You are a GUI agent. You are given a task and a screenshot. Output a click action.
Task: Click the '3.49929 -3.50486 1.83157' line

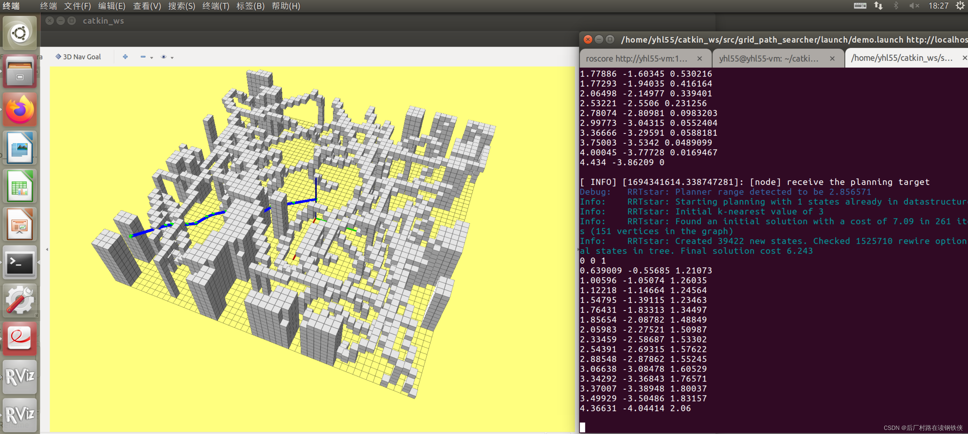pyautogui.click(x=643, y=399)
